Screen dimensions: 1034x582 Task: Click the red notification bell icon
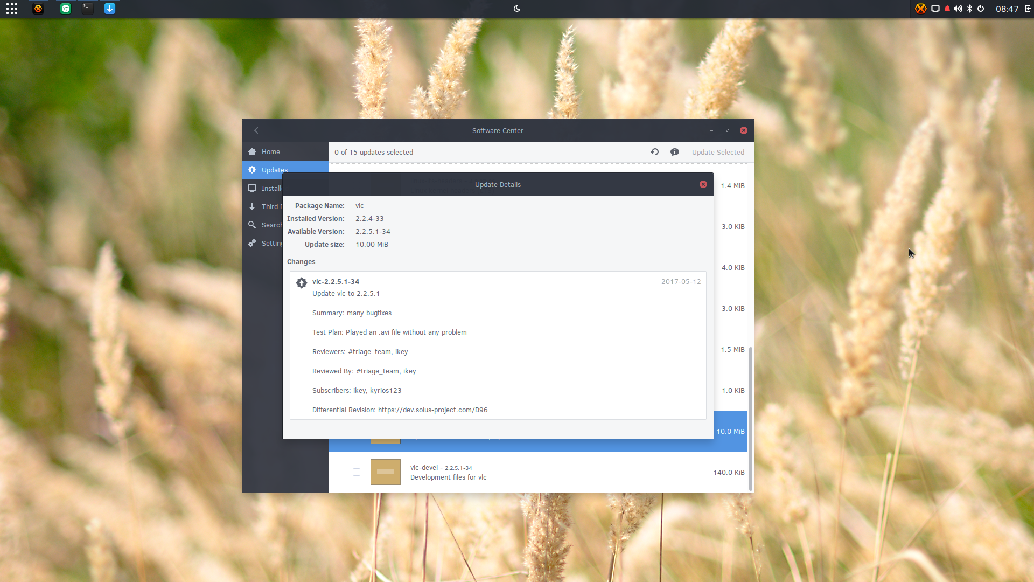click(947, 9)
